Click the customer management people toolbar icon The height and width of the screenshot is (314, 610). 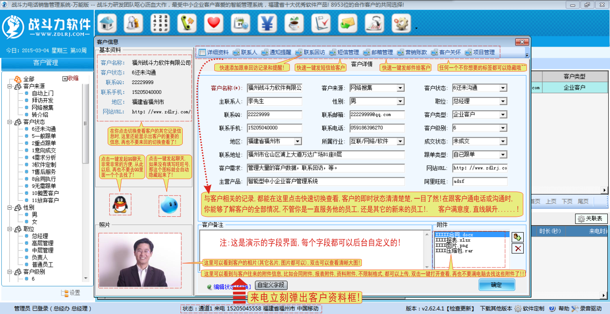(x=133, y=23)
